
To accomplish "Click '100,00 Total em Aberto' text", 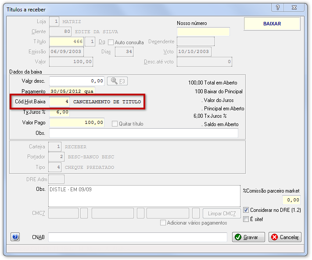I will 213,83.
